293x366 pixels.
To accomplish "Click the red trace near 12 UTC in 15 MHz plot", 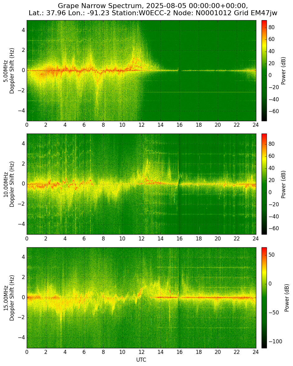I will click(x=140, y=292).
